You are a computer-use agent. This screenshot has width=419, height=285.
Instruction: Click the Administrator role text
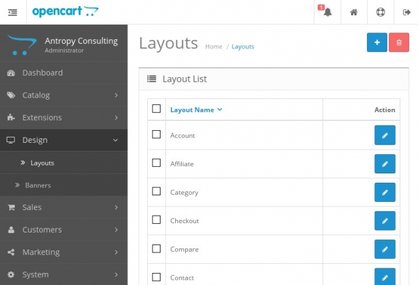click(64, 50)
